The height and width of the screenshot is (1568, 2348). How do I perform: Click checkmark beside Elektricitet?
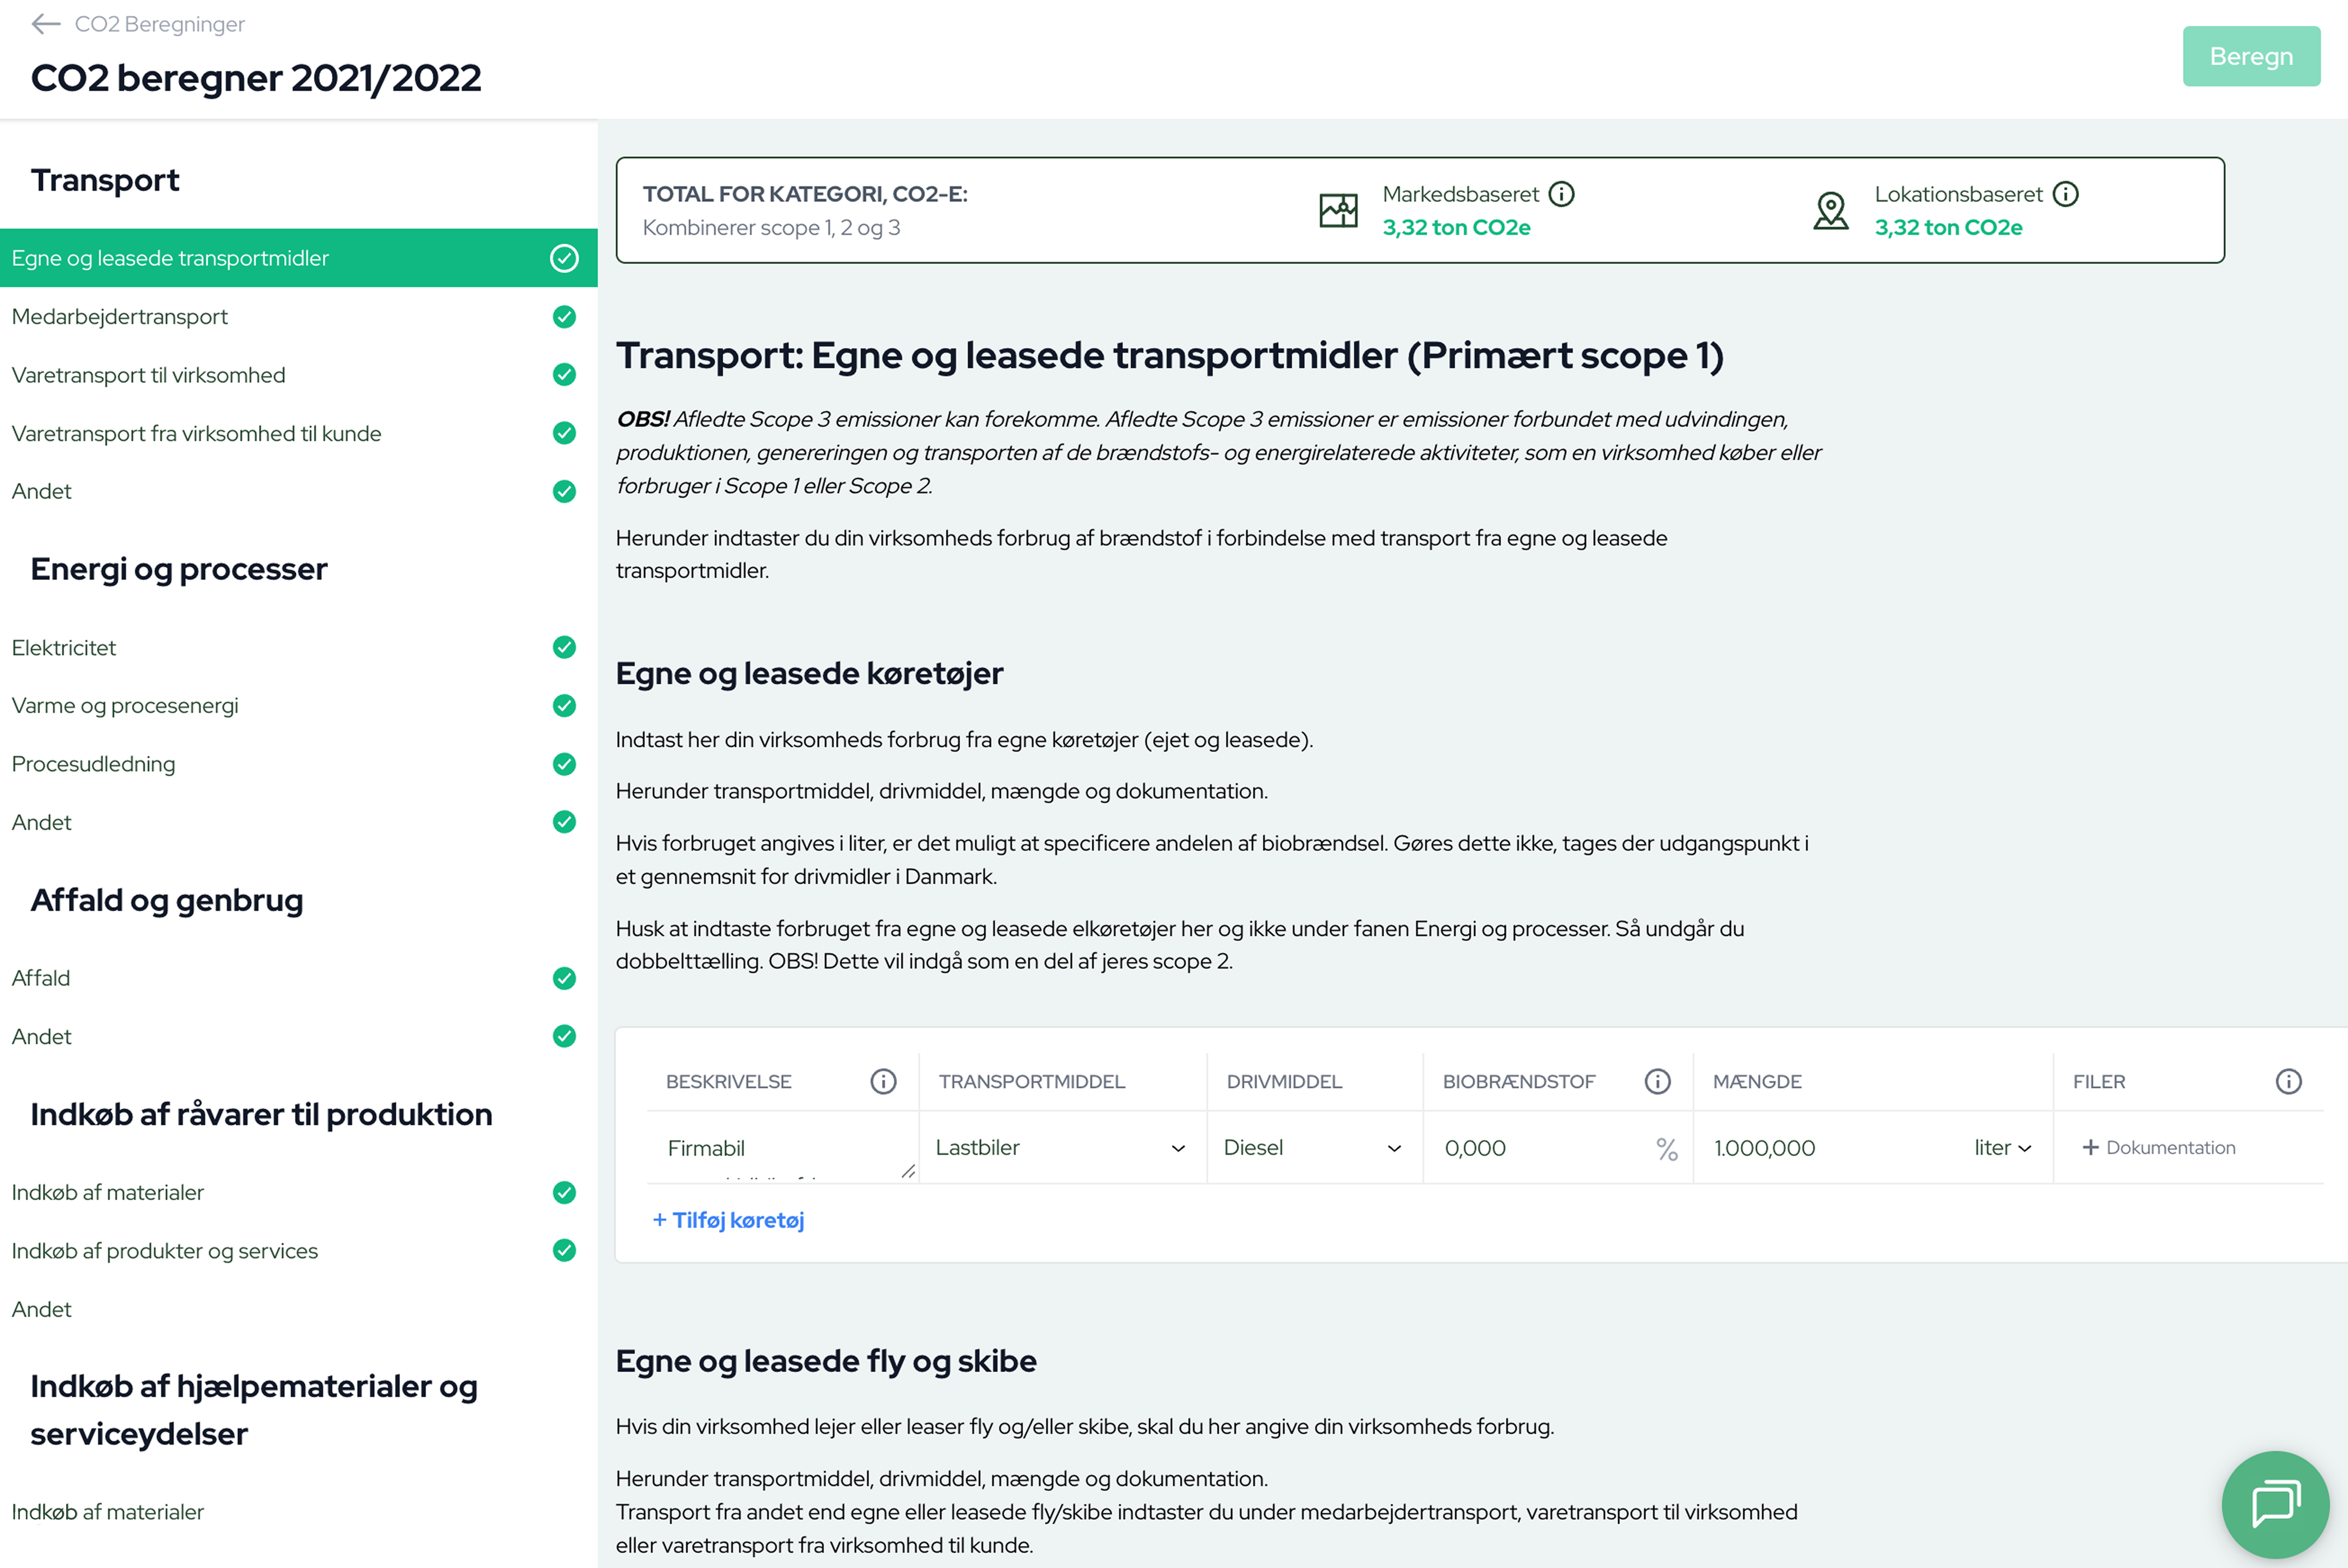564,648
